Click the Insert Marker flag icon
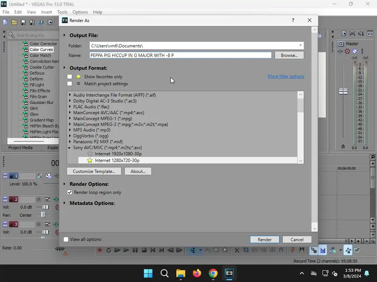The height and width of the screenshot is (282, 377). point(293,250)
